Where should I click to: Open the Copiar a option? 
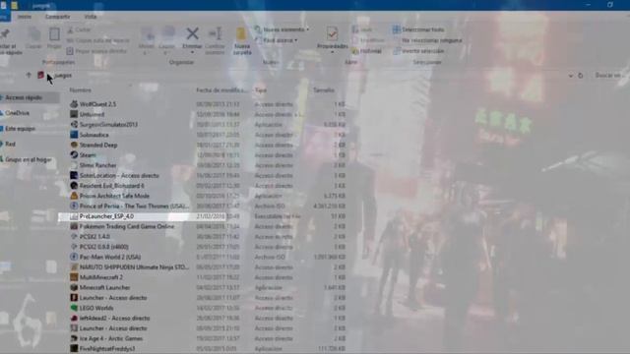coord(166,41)
